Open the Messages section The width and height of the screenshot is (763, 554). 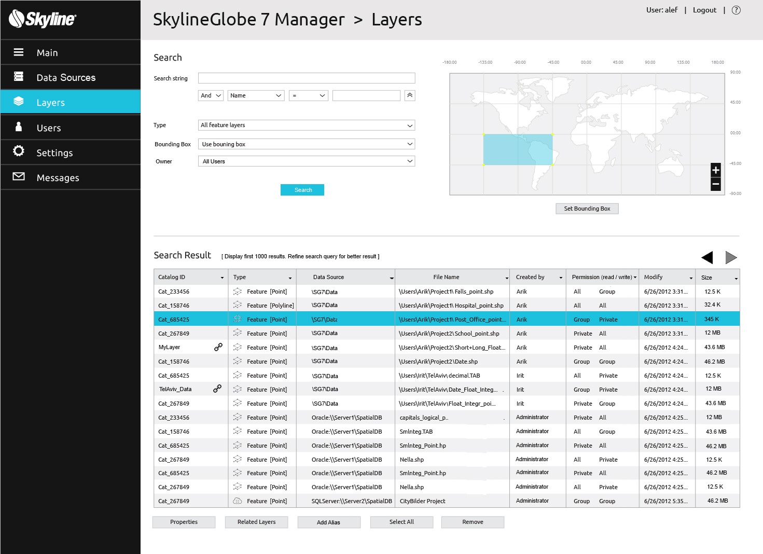point(71,177)
